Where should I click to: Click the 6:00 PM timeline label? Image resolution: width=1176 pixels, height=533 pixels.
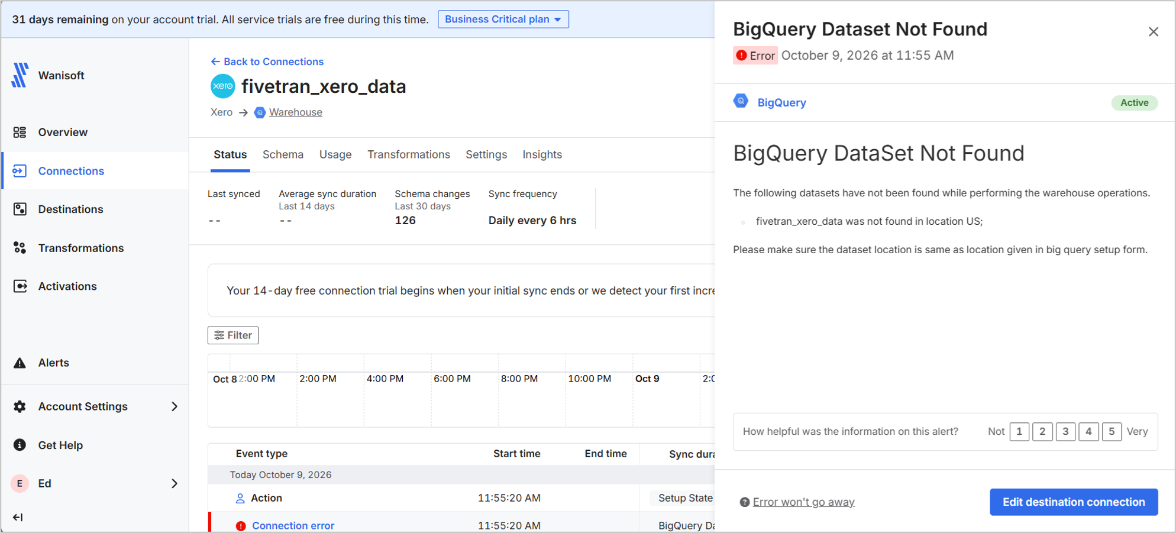point(453,379)
